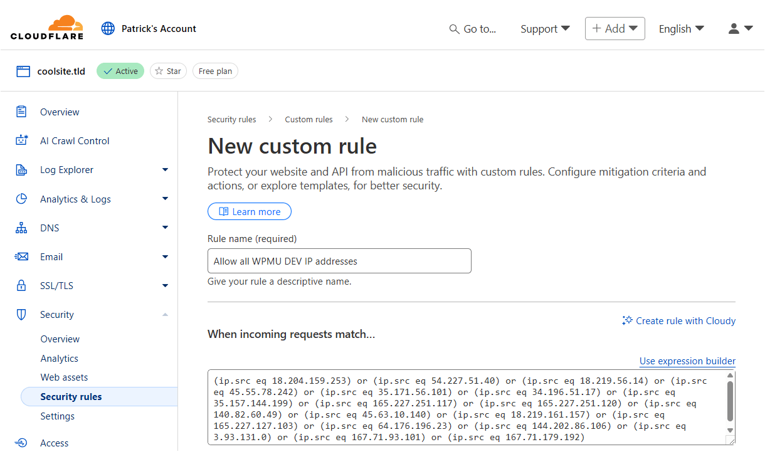Click the SSL/TLS padlock icon
This screenshot has width=765, height=469.
click(22, 286)
